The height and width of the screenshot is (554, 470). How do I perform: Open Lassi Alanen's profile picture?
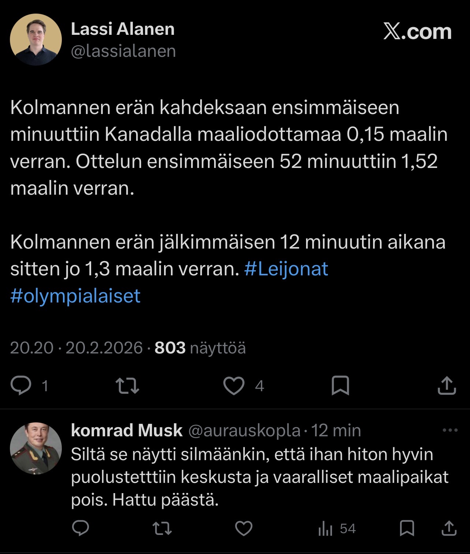tap(36, 40)
